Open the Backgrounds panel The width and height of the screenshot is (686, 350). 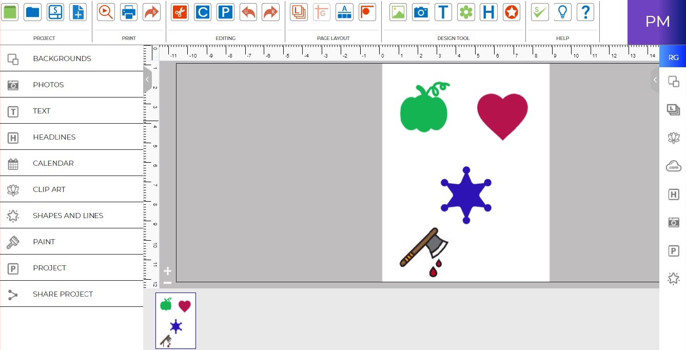(x=71, y=59)
